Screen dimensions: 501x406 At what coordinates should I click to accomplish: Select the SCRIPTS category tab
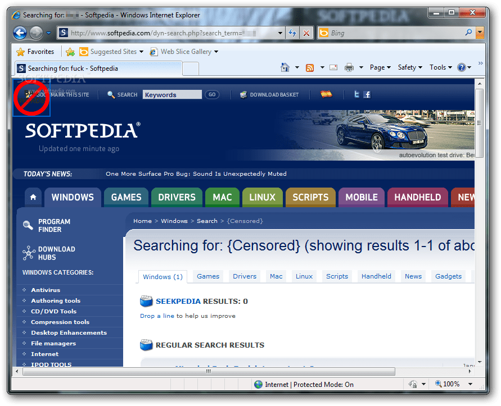click(x=310, y=197)
